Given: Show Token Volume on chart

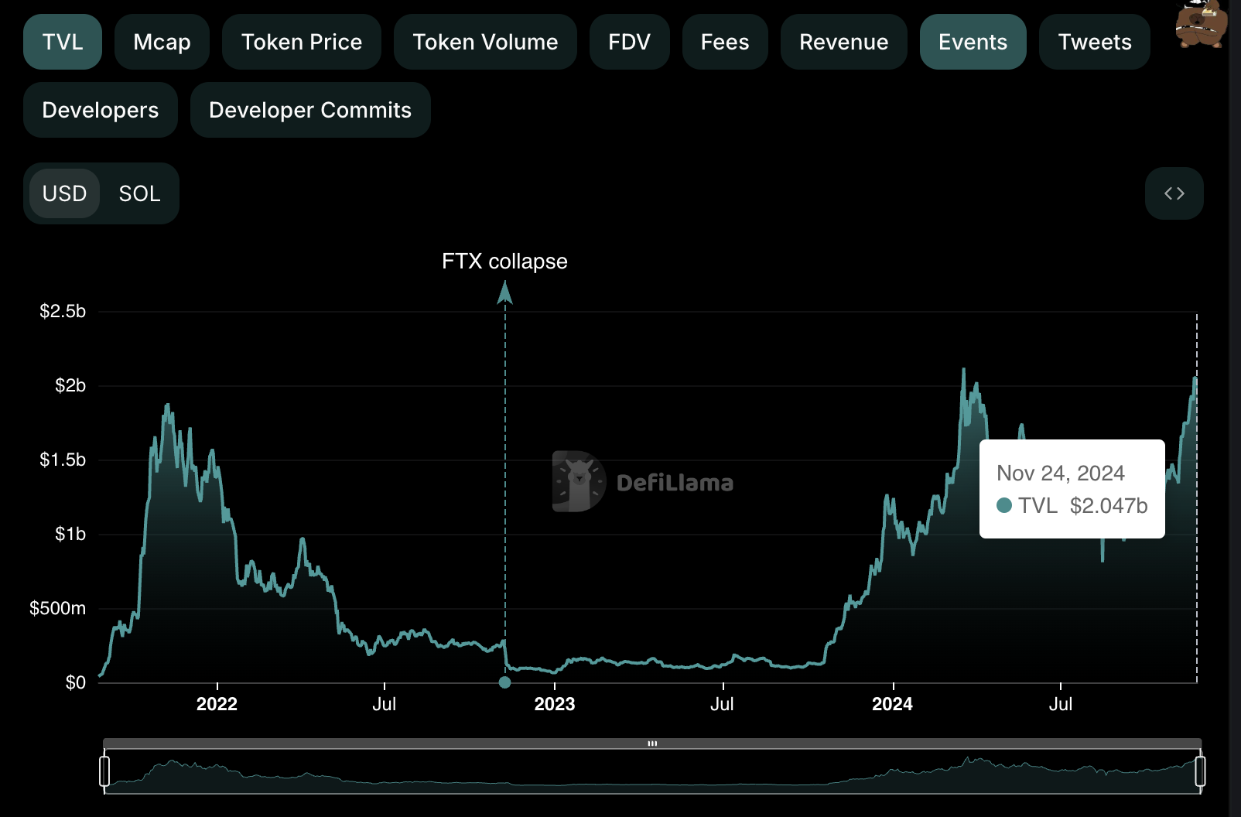Looking at the screenshot, I should pyautogui.click(x=485, y=42).
